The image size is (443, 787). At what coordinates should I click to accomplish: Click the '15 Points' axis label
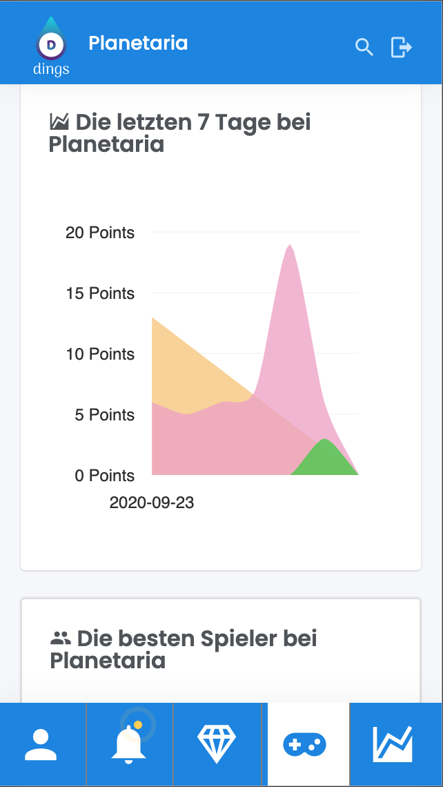pyautogui.click(x=100, y=293)
